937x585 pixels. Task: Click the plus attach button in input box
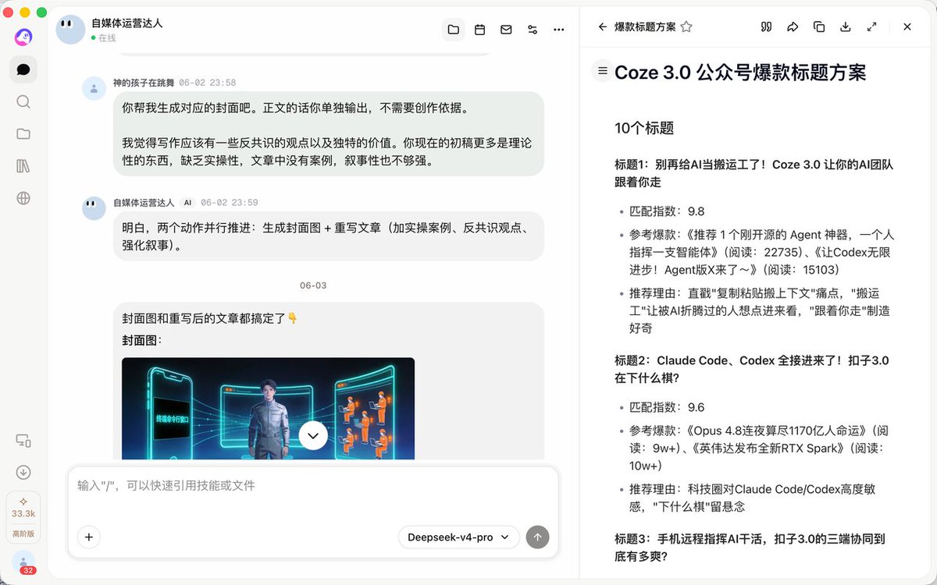[89, 537]
